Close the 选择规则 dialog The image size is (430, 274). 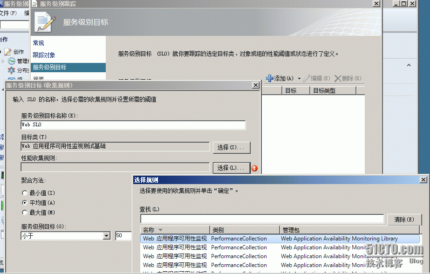click(x=423, y=180)
